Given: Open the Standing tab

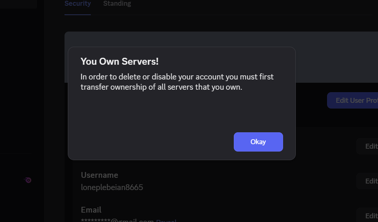Looking at the screenshot, I should 117,4.
